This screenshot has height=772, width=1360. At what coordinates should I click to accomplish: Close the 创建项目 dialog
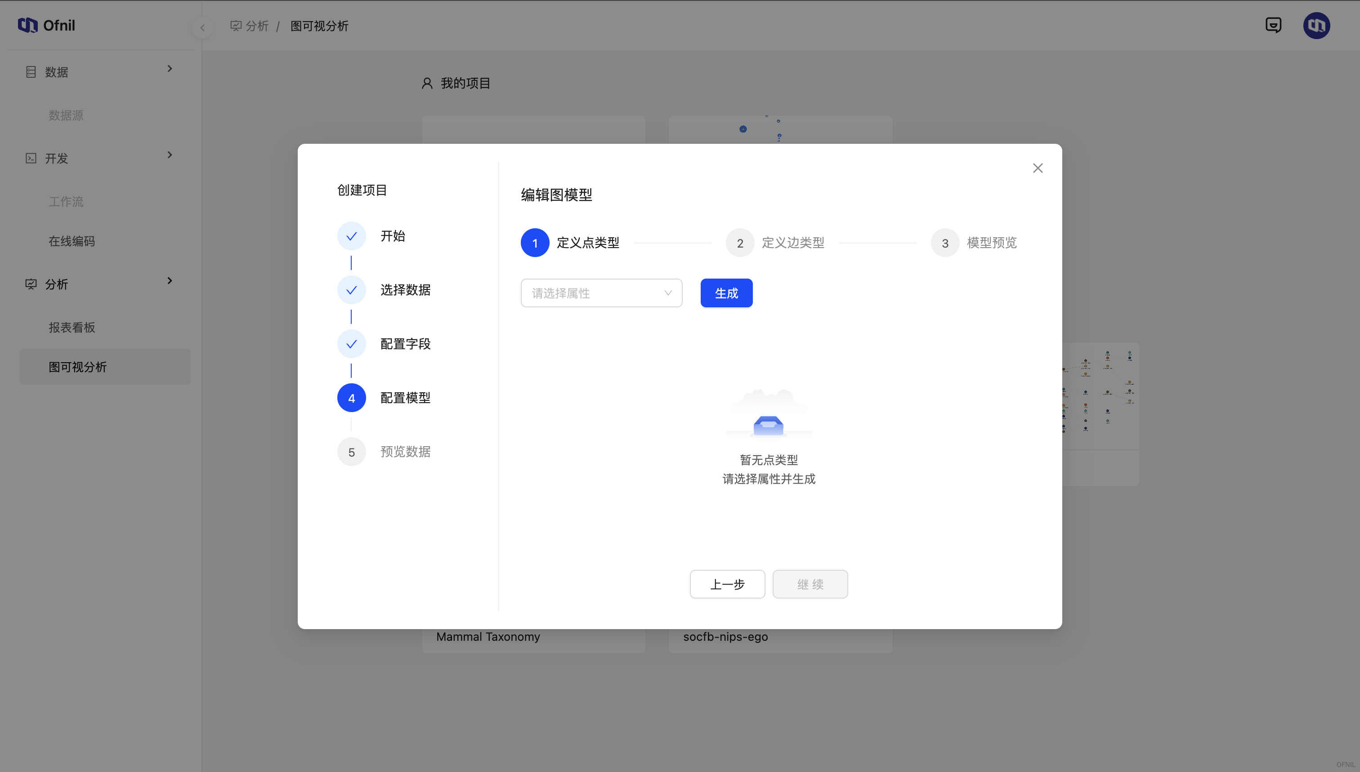pos(1038,168)
